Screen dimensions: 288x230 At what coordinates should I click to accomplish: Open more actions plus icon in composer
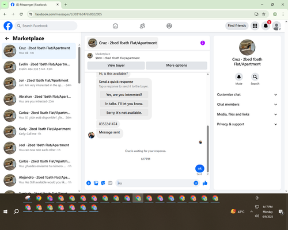tap(89, 183)
